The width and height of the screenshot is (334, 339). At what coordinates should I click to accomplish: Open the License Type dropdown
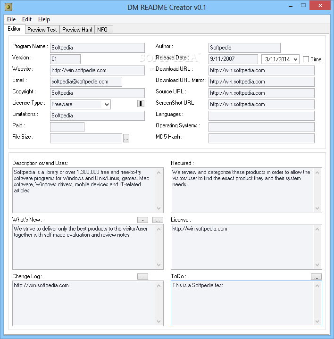107,104
